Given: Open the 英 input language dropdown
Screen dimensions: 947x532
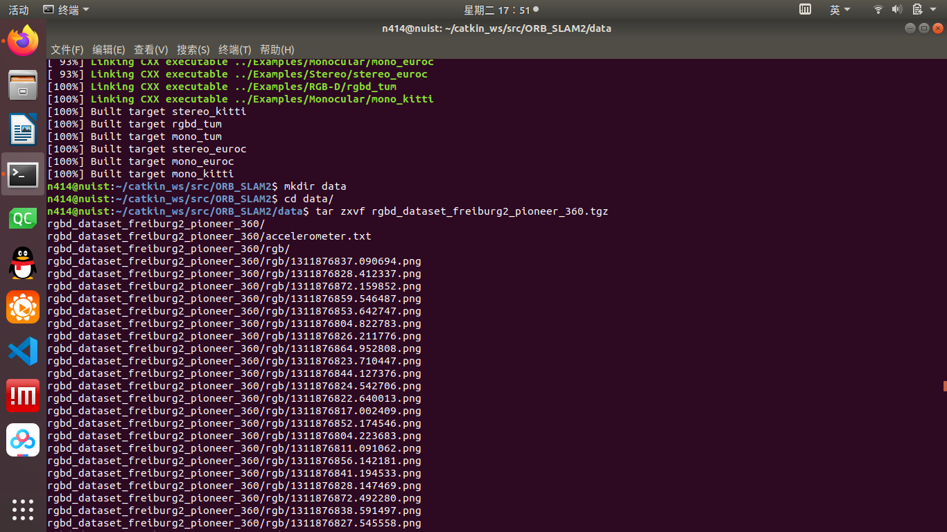Looking at the screenshot, I should coord(840,10).
